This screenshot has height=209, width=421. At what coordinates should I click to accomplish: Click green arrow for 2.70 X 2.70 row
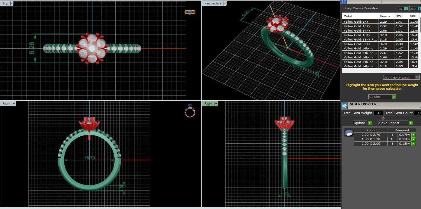pos(413,135)
